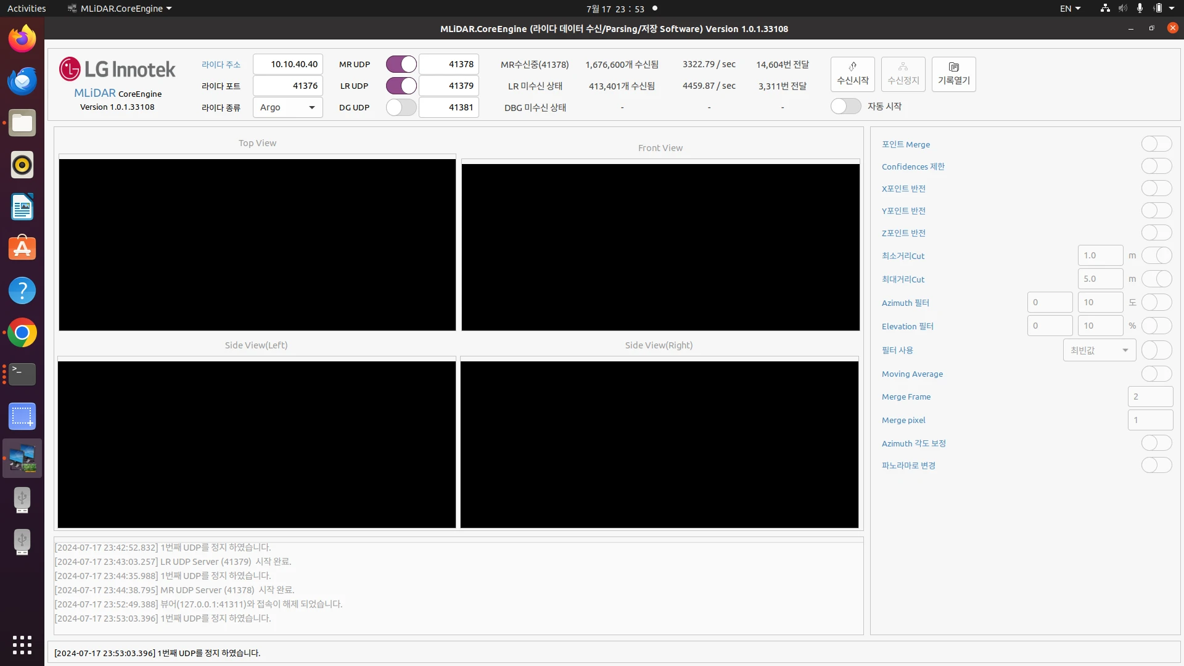Toggle 포인트 Merge switch on
Viewport: 1184px width, 666px height.
1156,144
